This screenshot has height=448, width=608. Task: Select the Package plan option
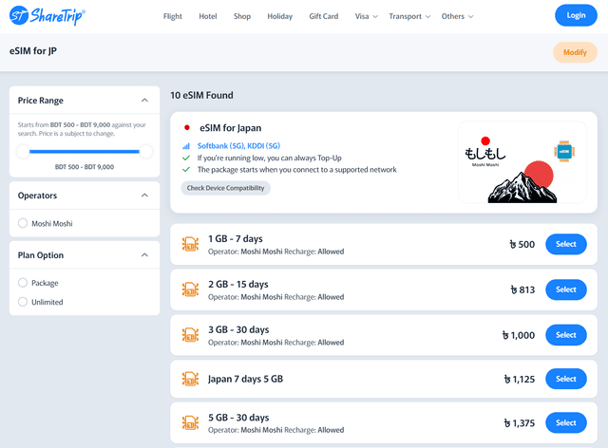tap(23, 283)
